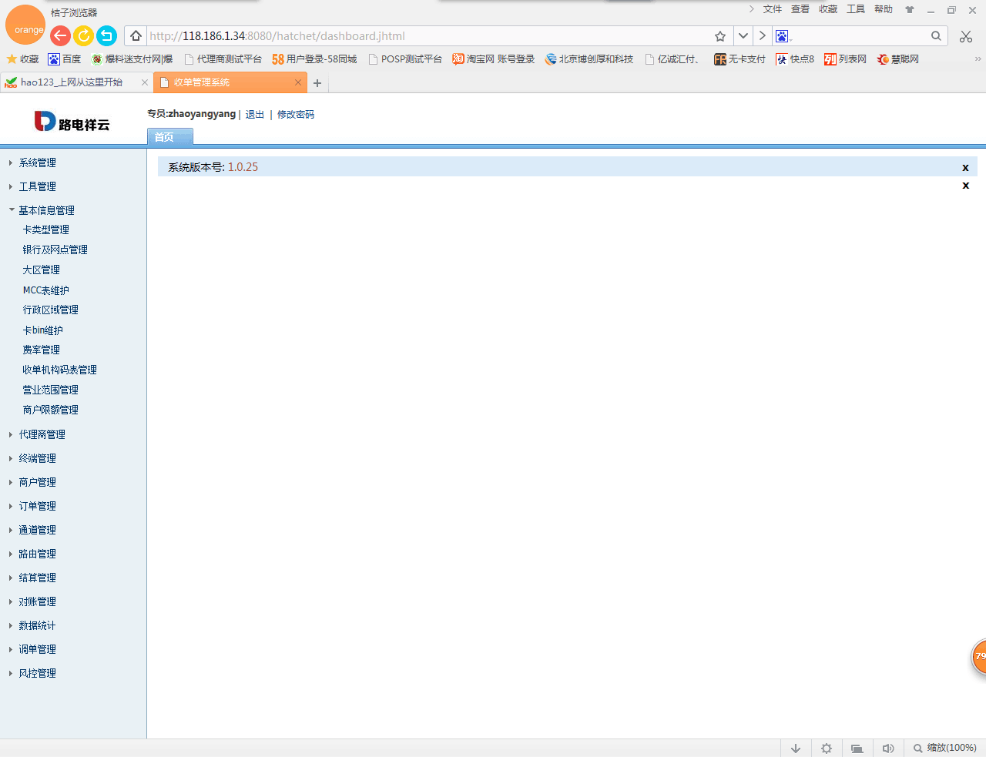
Task: Open 卡类型管理 page
Action: [x=46, y=229]
